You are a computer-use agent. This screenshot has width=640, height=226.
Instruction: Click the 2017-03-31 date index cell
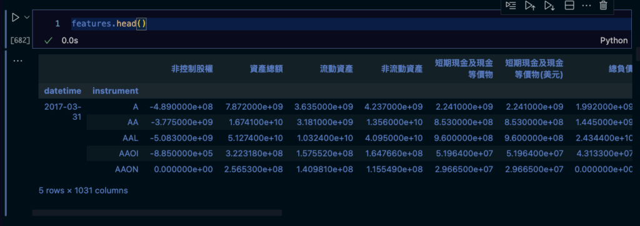pyautogui.click(x=62, y=112)
